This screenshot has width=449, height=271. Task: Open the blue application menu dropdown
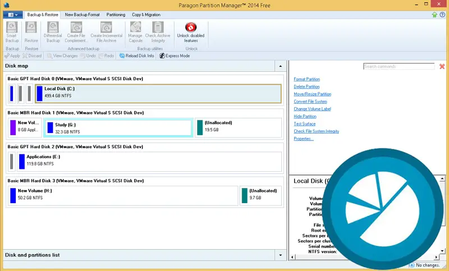[x=12, y=15]
